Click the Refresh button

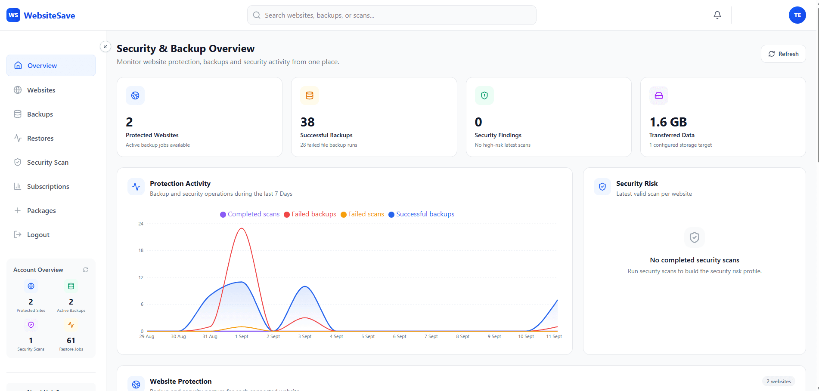point(783,54)
